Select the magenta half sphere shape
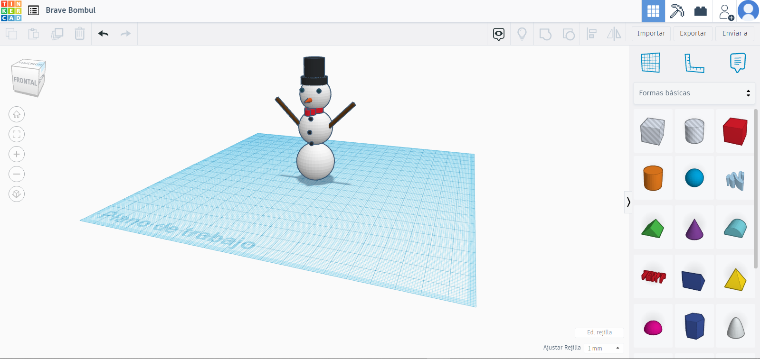Screen dimensions: 760x359 point(653,328)
